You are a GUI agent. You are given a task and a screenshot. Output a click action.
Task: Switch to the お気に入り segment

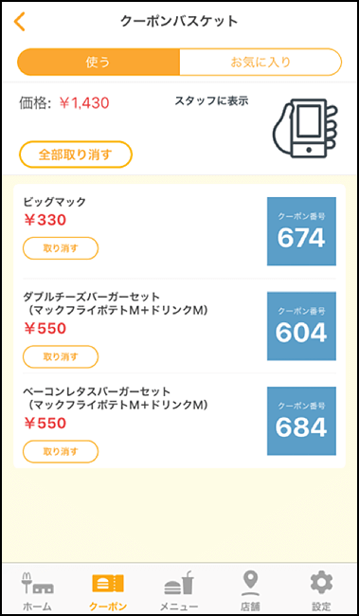point(260,62)
